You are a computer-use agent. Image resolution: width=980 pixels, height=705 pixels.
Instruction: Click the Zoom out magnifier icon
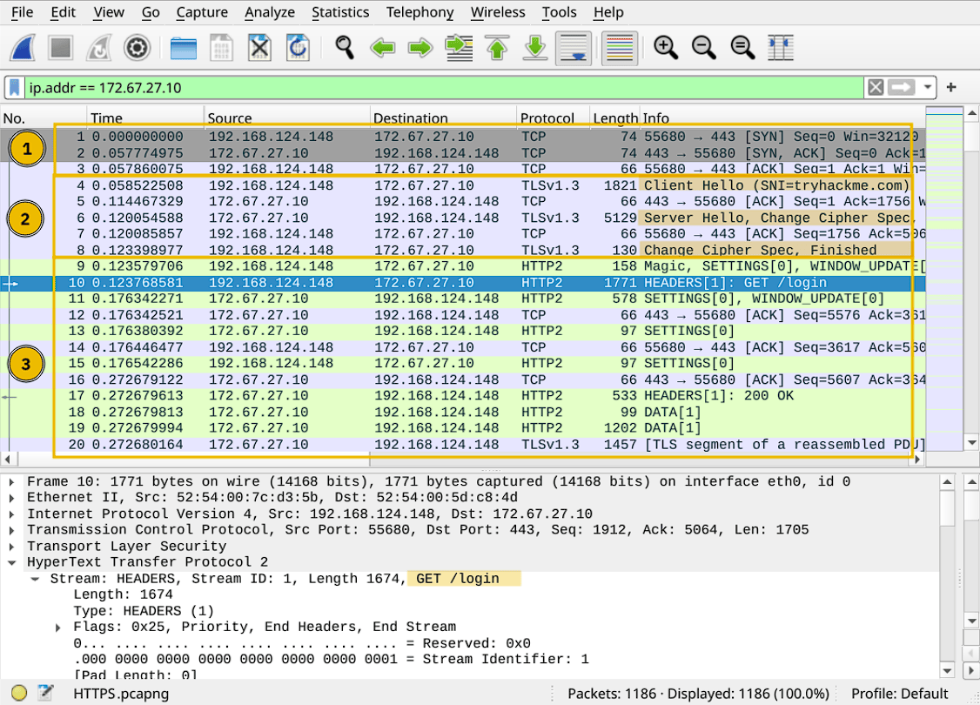704,48
